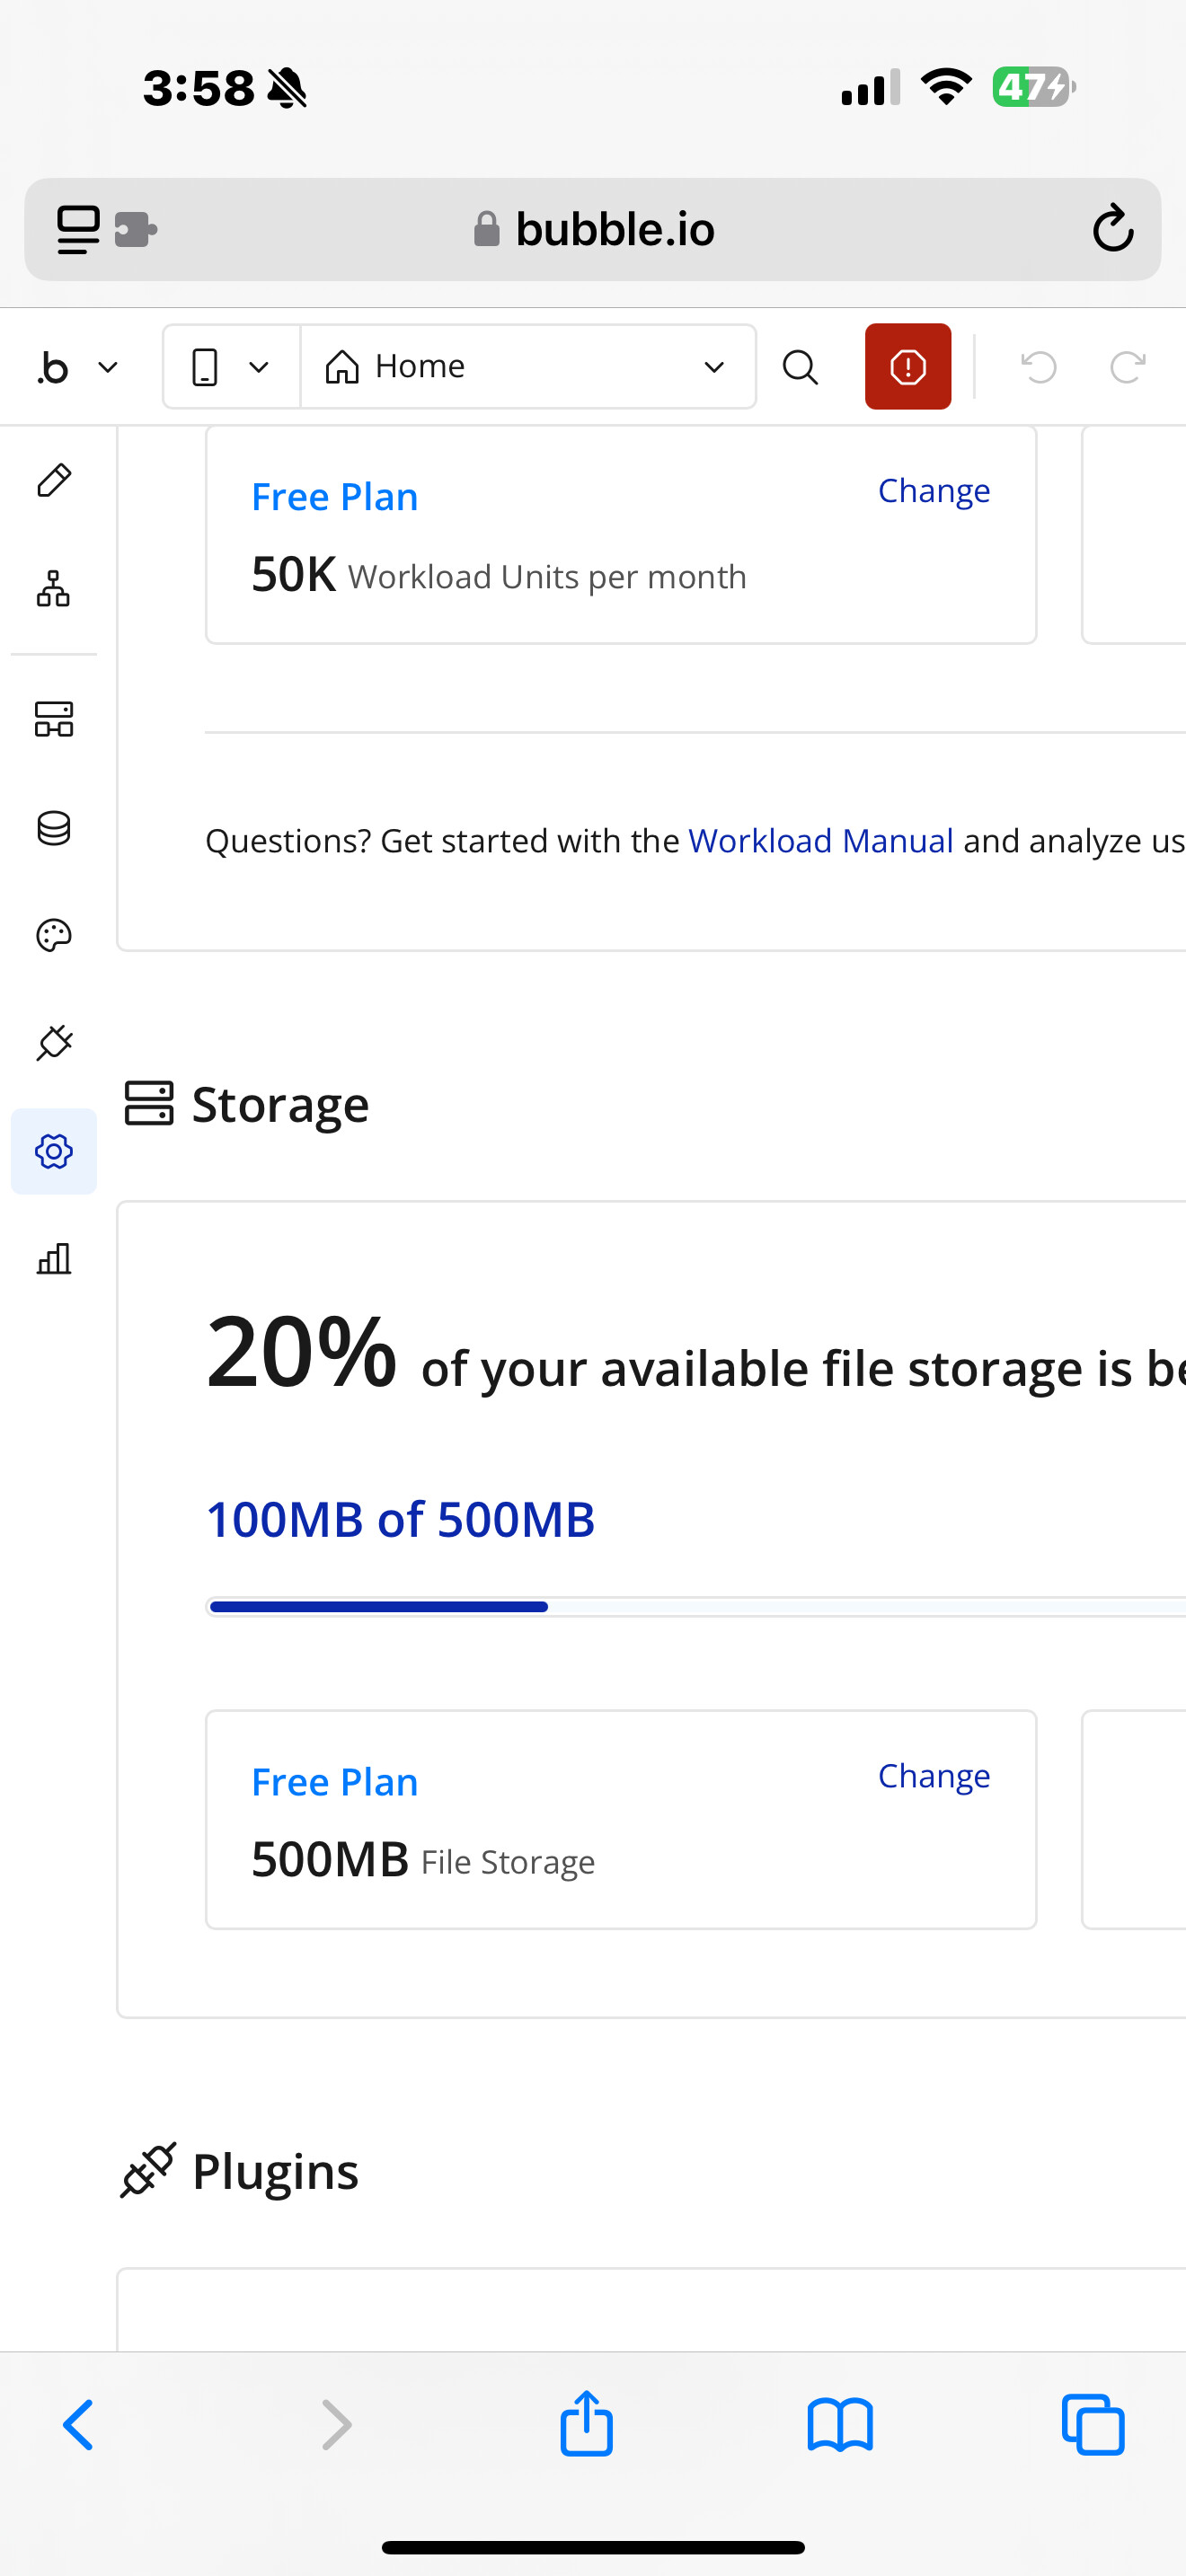Open the Backend workflows sidebar icon

(54, 719)
